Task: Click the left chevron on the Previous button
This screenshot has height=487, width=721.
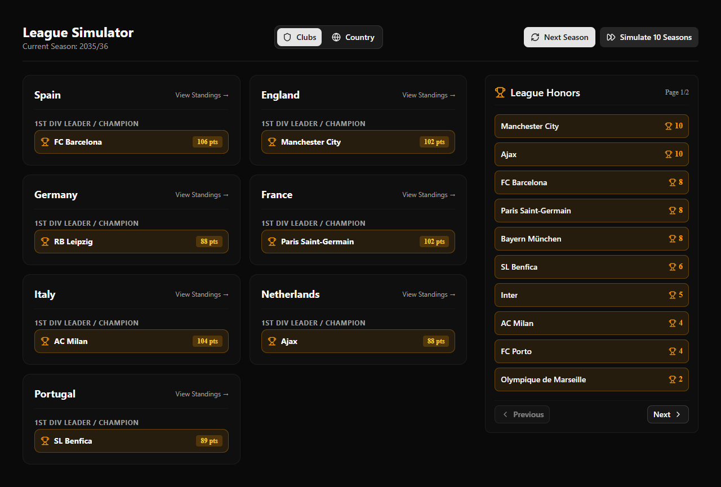Action: 505,414
